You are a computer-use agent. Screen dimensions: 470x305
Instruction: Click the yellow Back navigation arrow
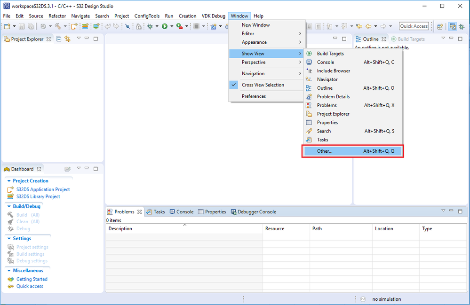tap(368, 26)
